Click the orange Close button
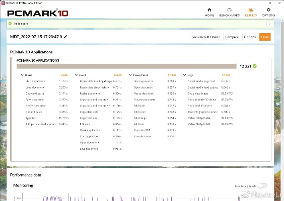The width and height of the screenshot is (284, 201). (x=265, y=37)
